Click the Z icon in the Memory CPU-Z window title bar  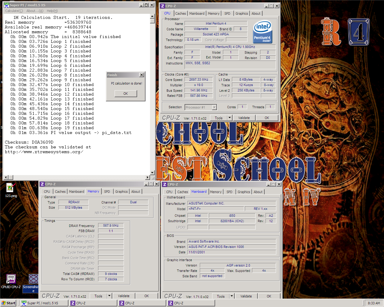pos(42,184)
